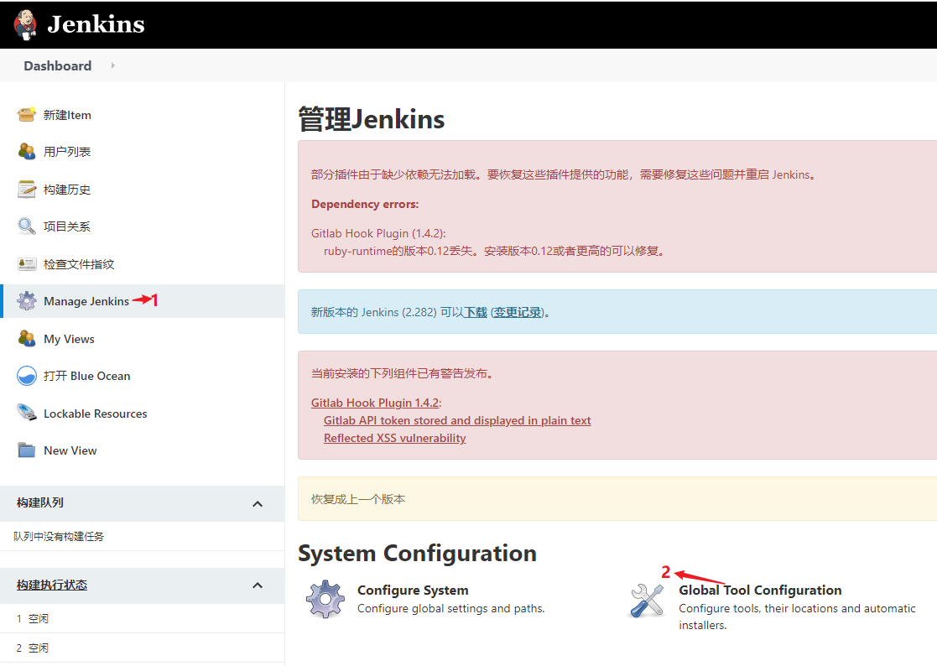This screenshot has width=937, height=666.
Task: Open Configure System heading
Action: [x=413, y=591]
